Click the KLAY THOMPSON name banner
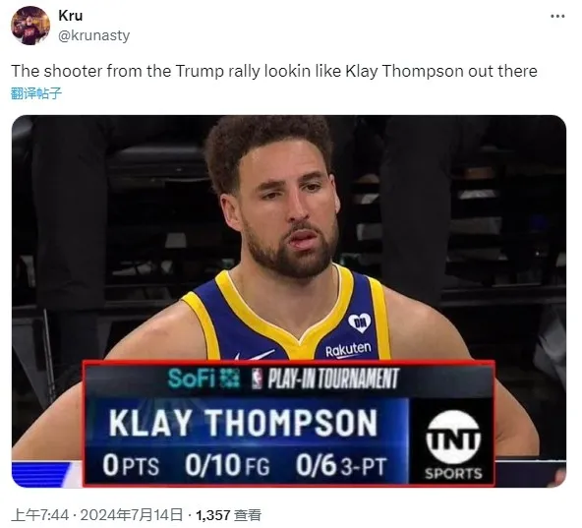This screenshot has height=528, width=582. tap(243, 423)
